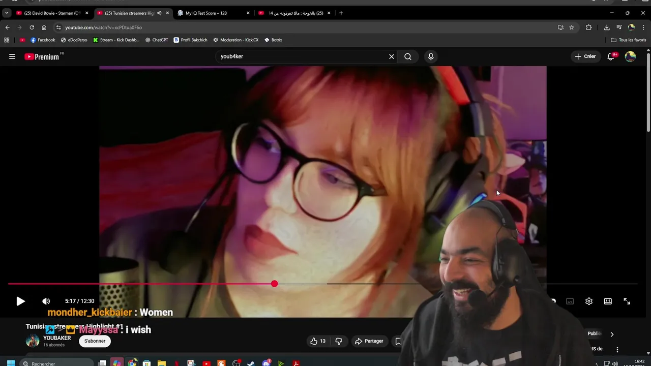Toggle subtitles in the player
Image resolution: width=651 pixels, height=366 pixels.
570,301
